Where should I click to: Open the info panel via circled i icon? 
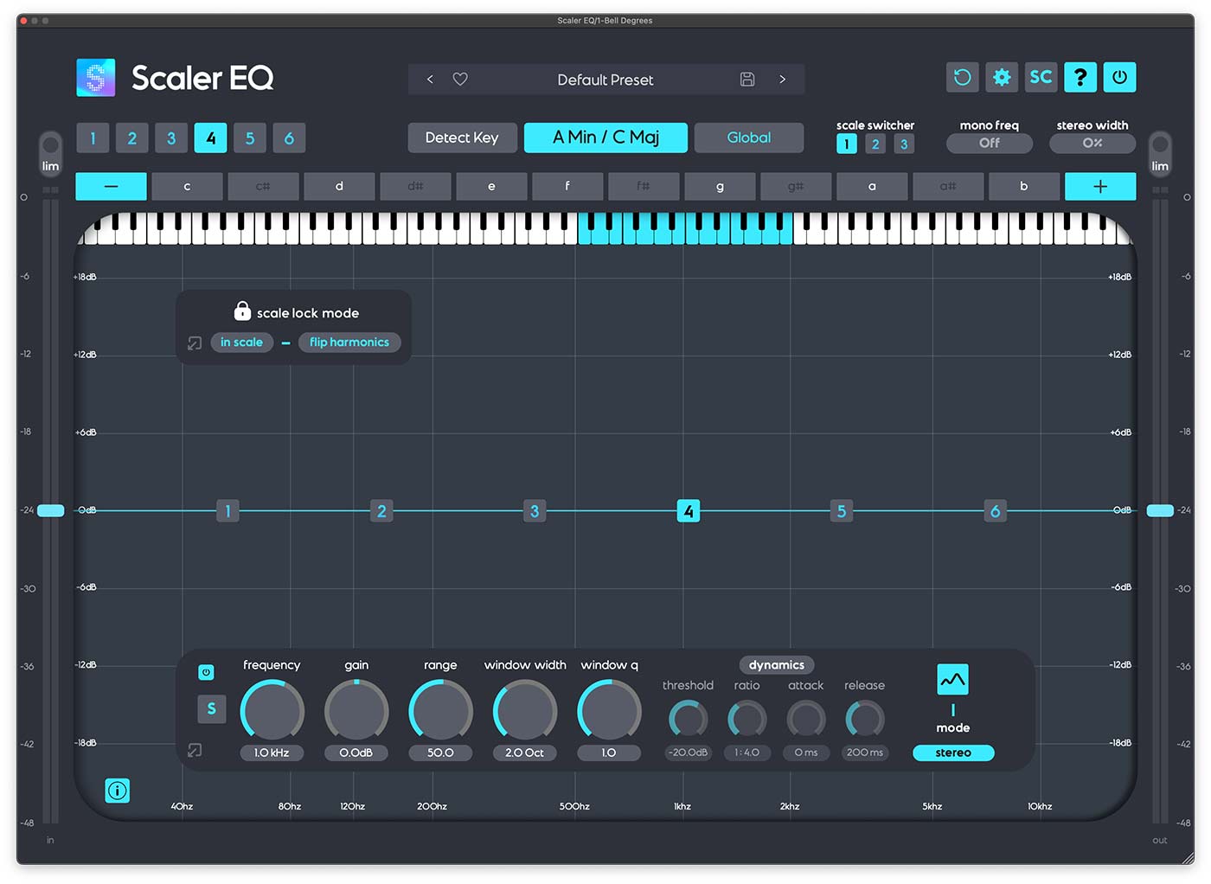pos(118,790)
